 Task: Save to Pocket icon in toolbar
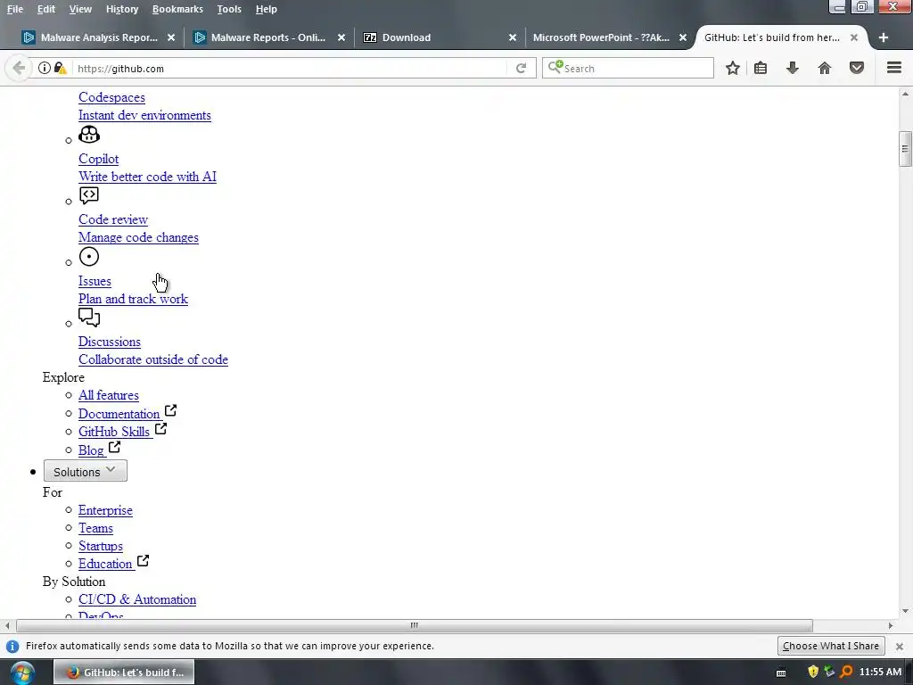[x=857, y=68]
